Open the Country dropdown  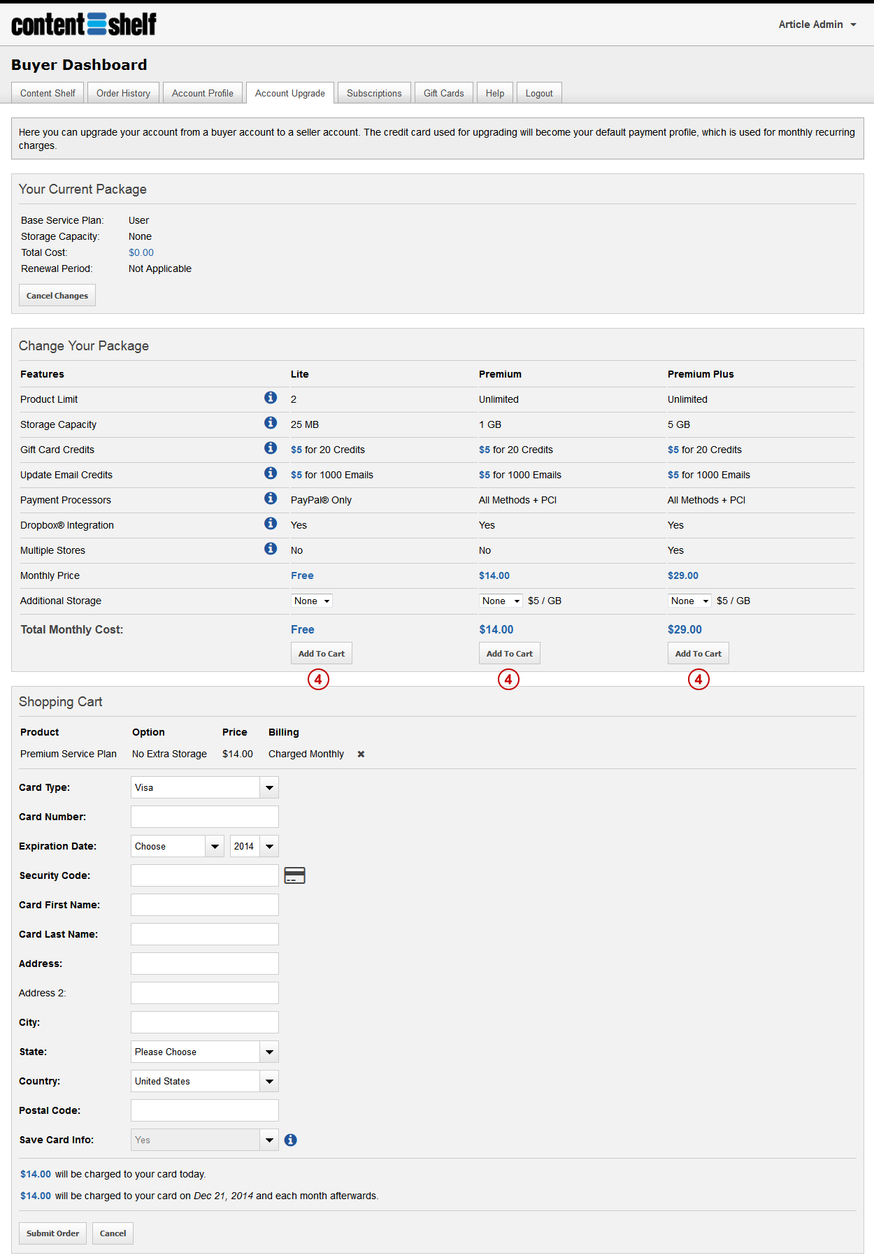(205, 1081)
